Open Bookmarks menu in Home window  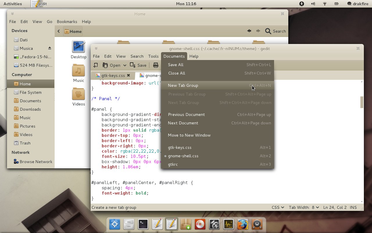67,22
